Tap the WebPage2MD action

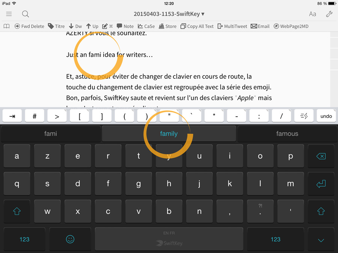[291, 26]
